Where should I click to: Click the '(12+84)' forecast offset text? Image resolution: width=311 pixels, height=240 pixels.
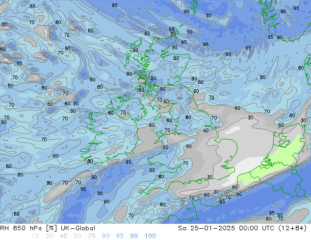click(x=293, y=228)
